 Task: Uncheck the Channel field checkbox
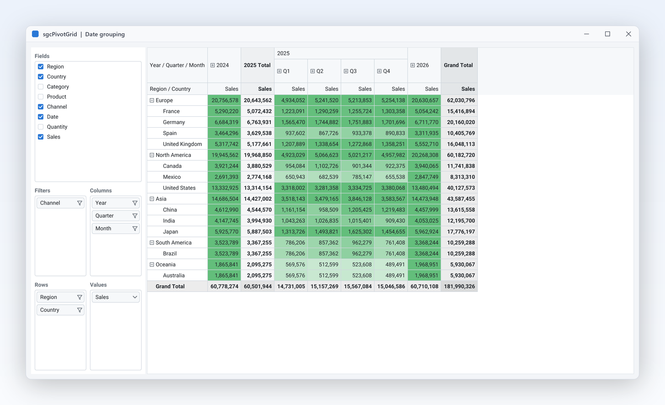tap(41, 107)
